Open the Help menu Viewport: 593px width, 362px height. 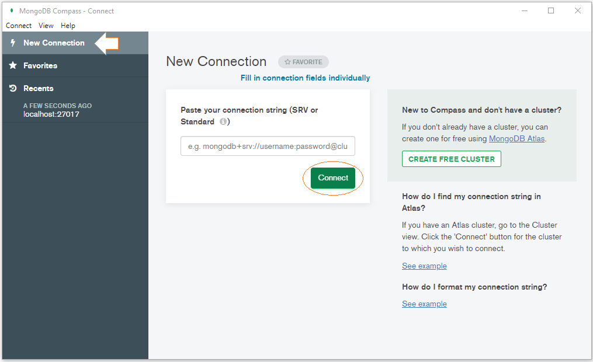point(68,25)
